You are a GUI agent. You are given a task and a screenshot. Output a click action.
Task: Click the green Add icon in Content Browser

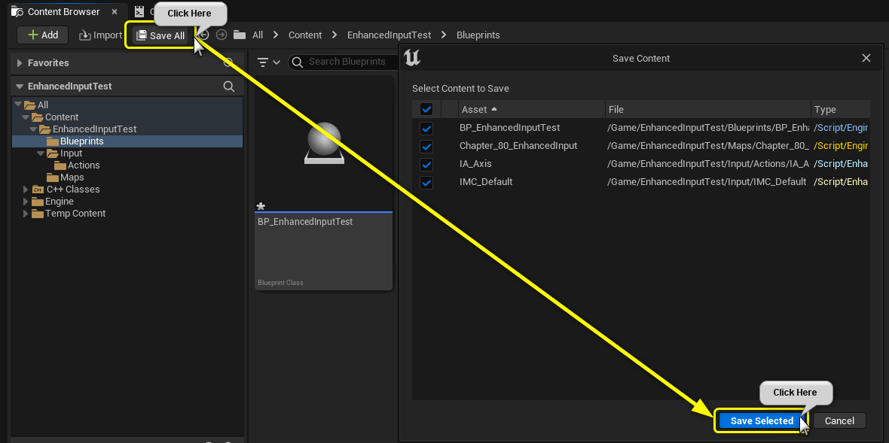coord(33,35)
